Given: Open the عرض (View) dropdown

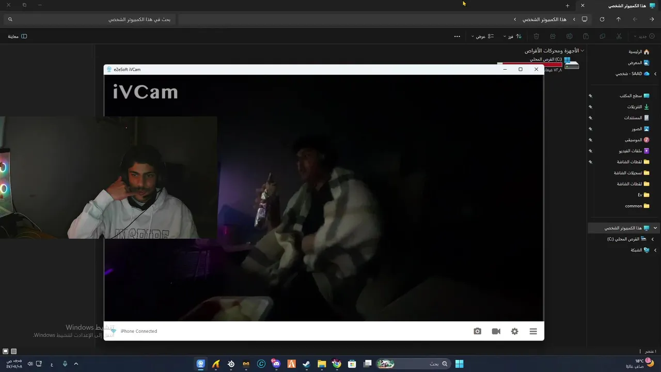Looking at the screenshot, I should 482,36.
